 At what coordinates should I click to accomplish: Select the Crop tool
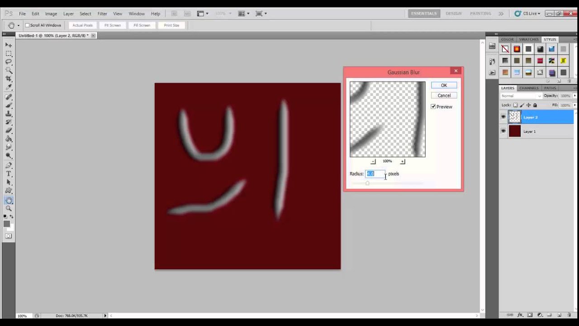[x=9, y=79]
